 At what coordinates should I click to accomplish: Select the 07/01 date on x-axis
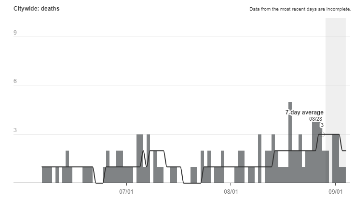pos(126,191)
